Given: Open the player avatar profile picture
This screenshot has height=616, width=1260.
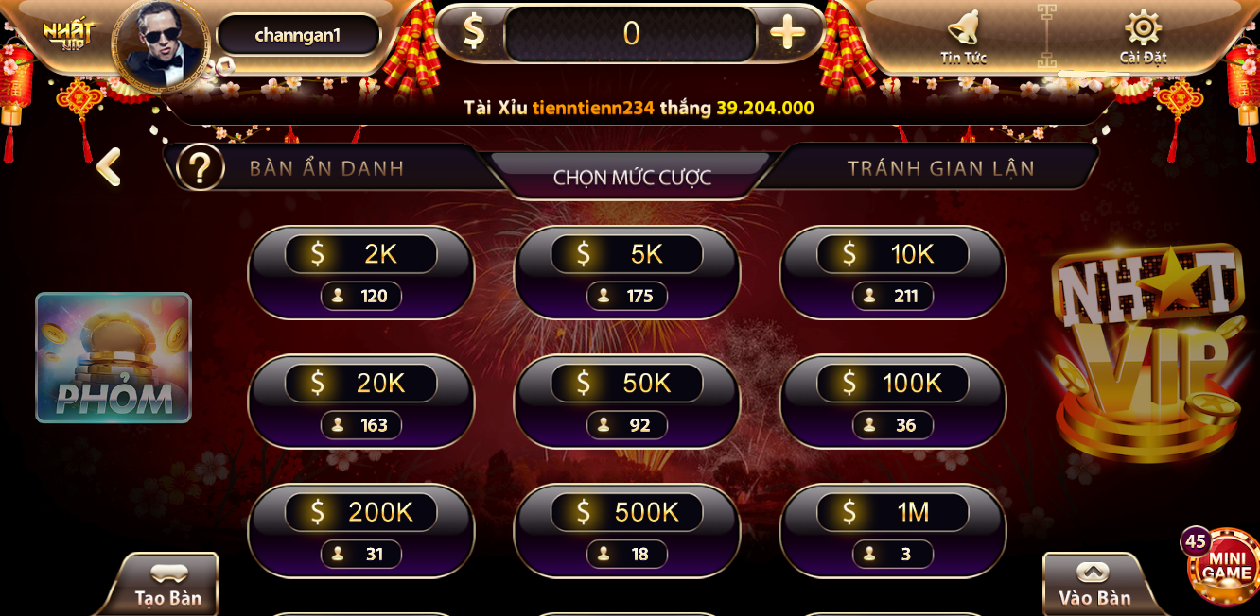Looking at the screenshot, I should point(161,44).
